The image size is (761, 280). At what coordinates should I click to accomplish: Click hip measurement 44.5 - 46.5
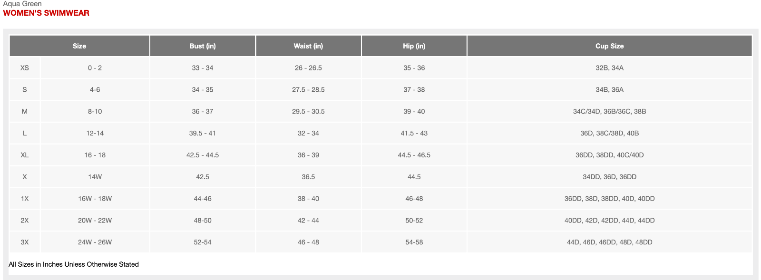[414, 155]
